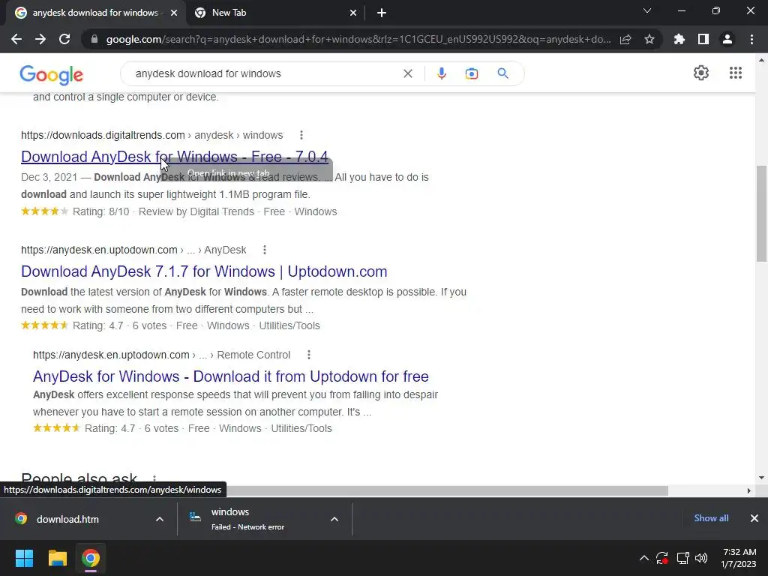Open the sync tray icon with red dot

coord(662,558)
